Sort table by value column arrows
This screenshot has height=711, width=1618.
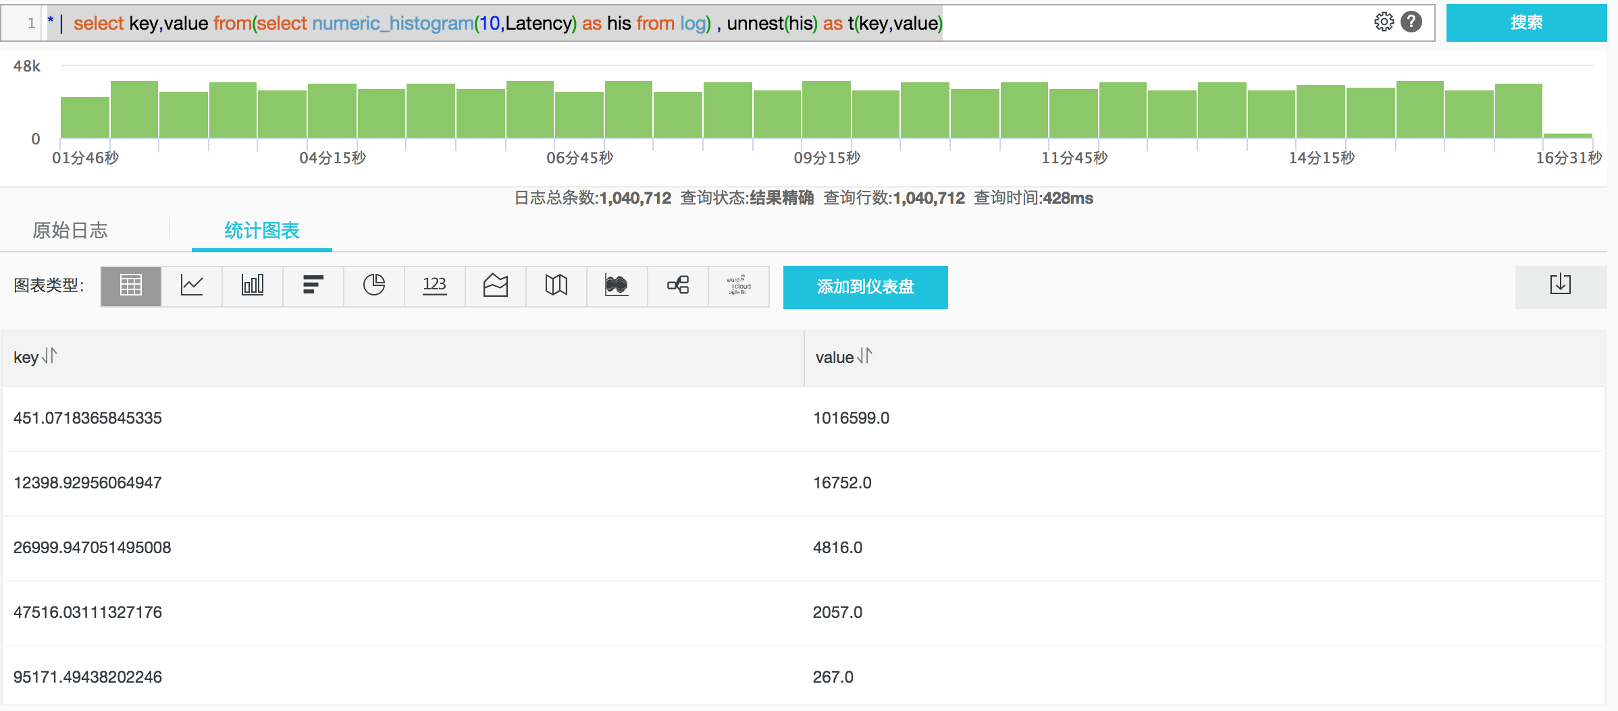point(864,355)
